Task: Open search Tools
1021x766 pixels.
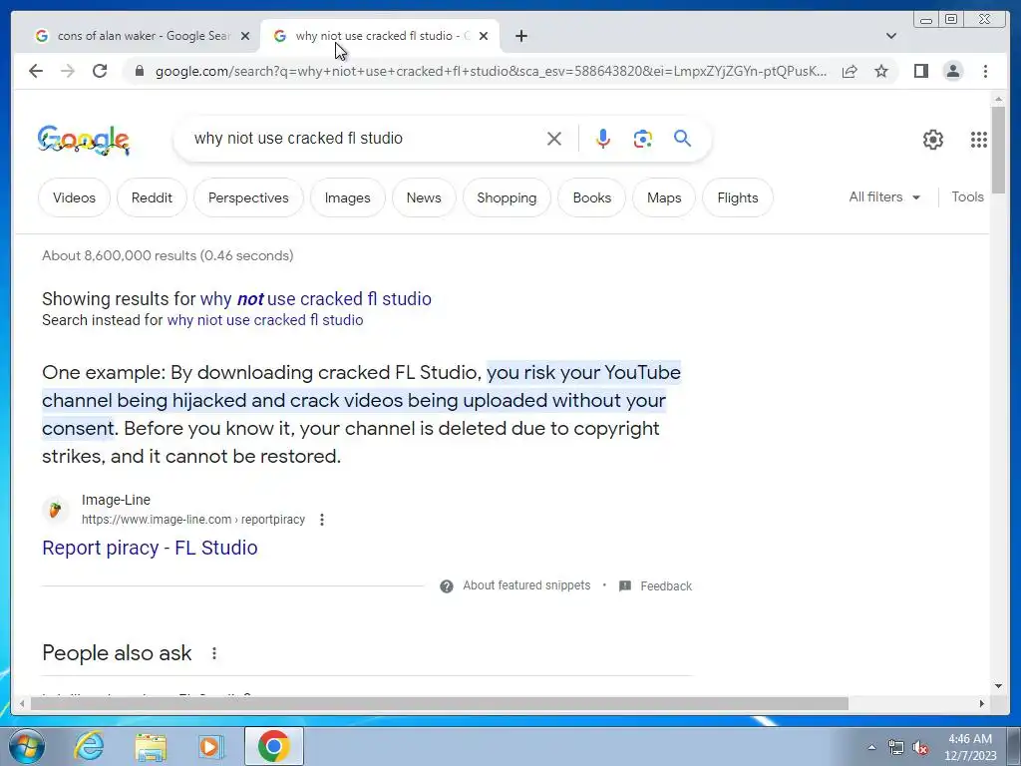Action: coord(967,196)
